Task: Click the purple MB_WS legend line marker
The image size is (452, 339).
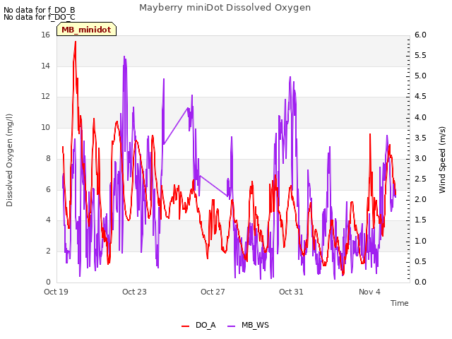Action: [x=232, y=326]
